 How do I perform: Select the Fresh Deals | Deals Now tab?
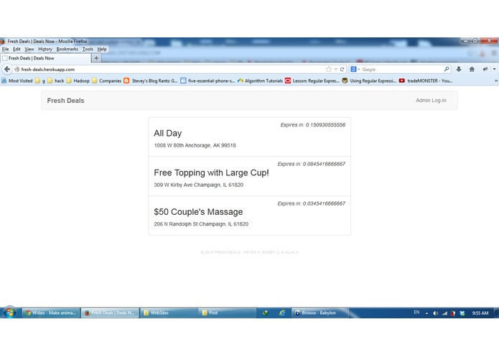[x=45, y=58]
